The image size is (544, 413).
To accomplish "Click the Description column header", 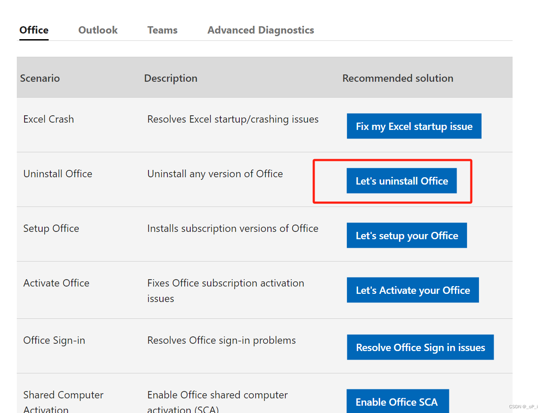I will [x=171, y=78].
